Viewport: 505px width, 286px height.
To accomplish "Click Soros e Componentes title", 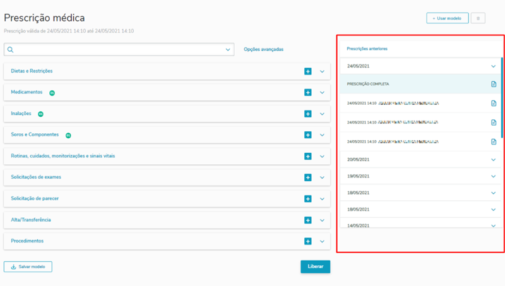I will [x=35, y=134].
